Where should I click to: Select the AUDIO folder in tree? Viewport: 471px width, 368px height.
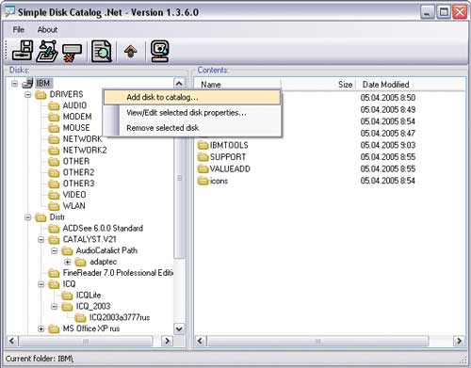tap(74, 105)
